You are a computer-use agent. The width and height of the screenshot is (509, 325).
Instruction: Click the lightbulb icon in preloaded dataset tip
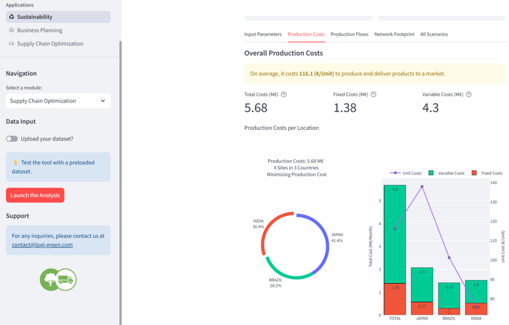[15, 163]
